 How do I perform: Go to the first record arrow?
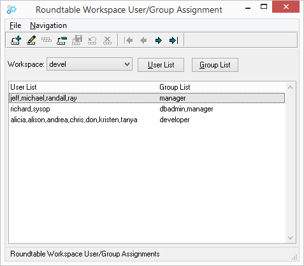[128, 40]
